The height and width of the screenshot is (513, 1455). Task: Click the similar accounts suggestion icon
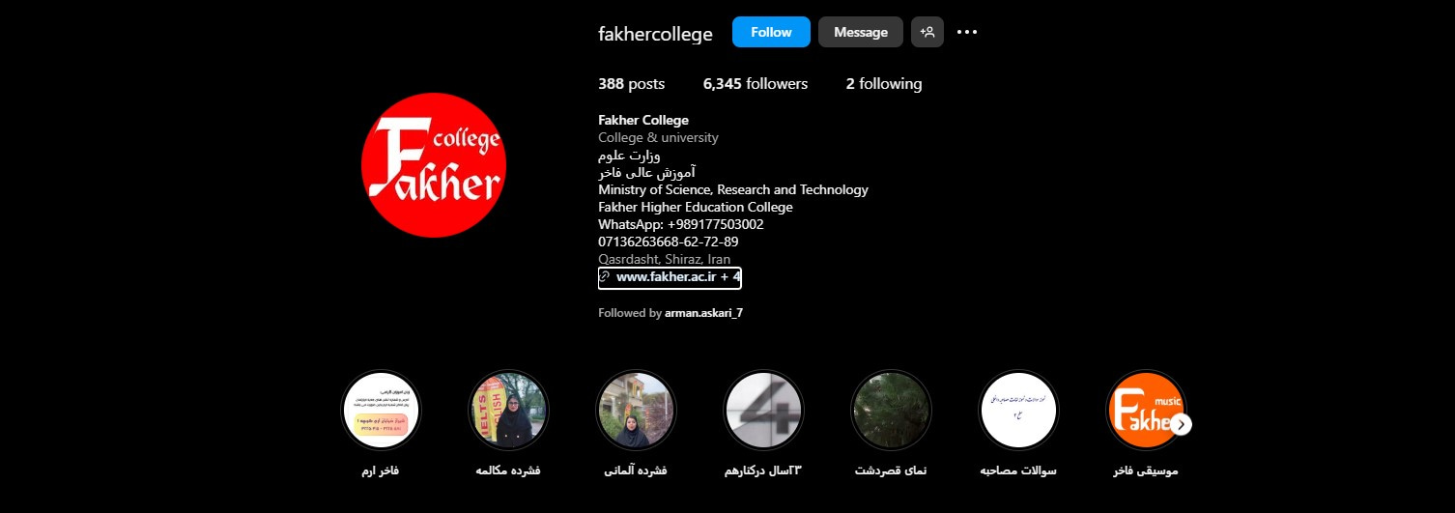[927, 32]
